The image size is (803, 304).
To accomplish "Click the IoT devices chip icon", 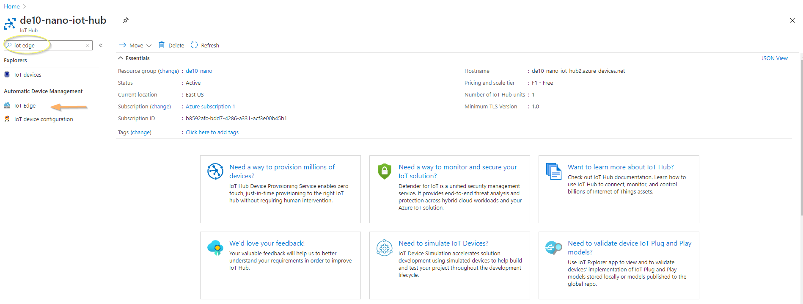I will (x=7, y=75).
